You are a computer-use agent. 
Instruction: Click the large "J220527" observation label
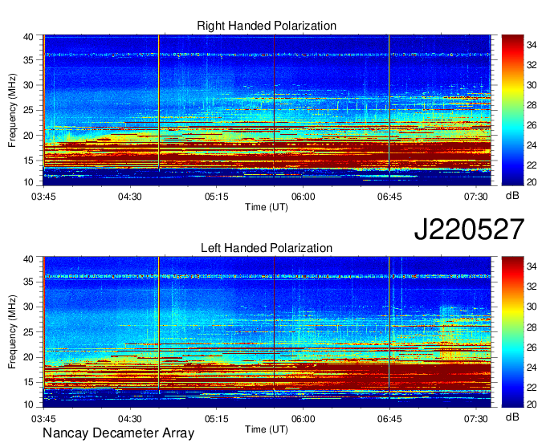point(469,230)
